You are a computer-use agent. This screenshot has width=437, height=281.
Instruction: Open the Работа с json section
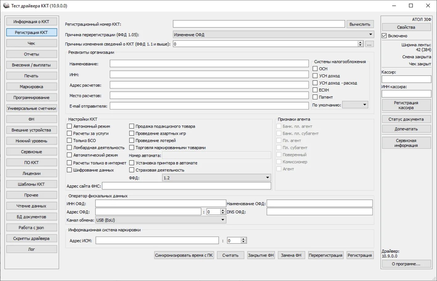(31, 228)
